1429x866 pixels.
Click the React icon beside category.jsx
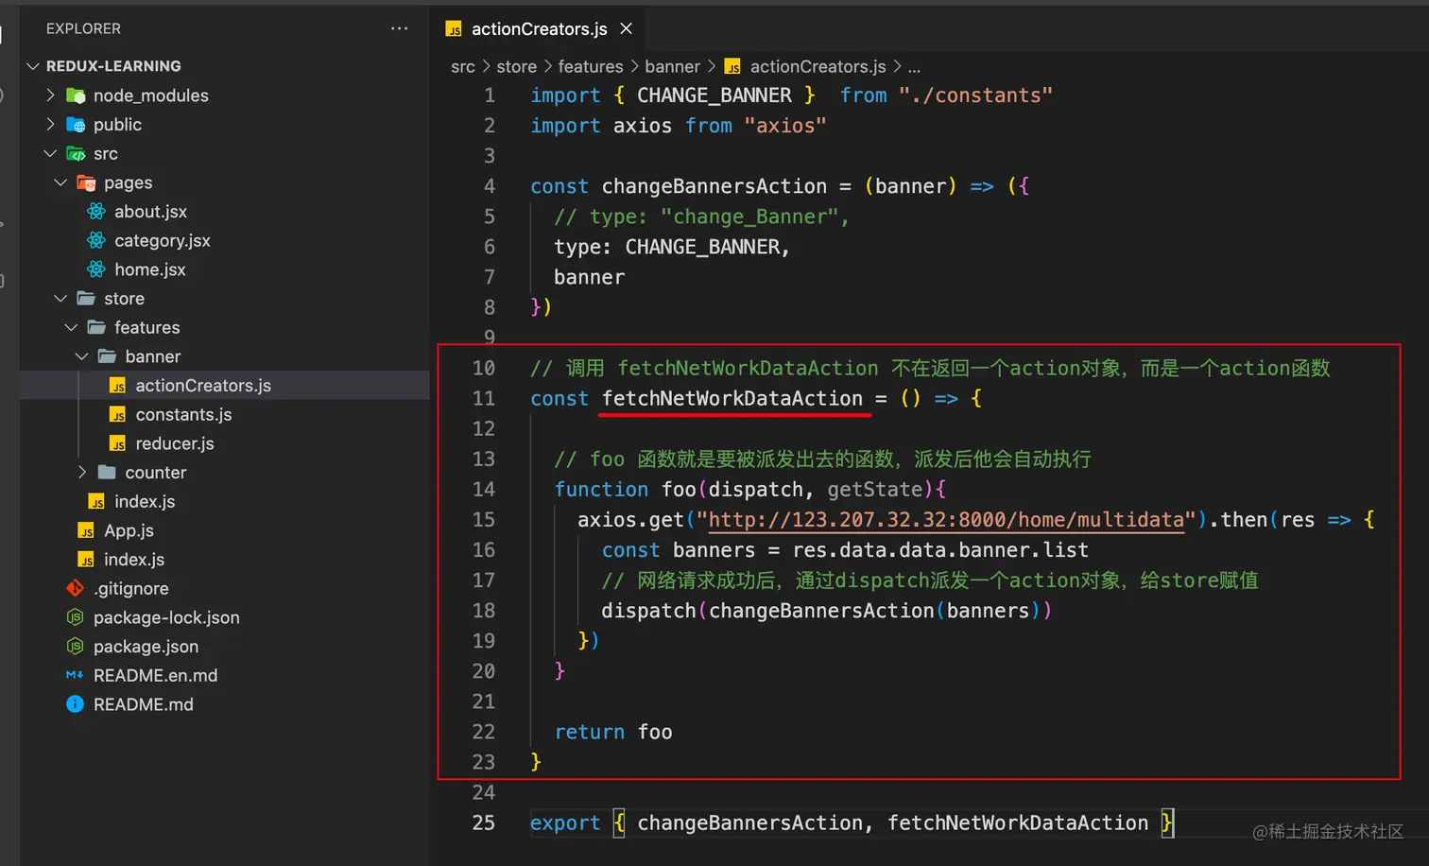(96, 240)
